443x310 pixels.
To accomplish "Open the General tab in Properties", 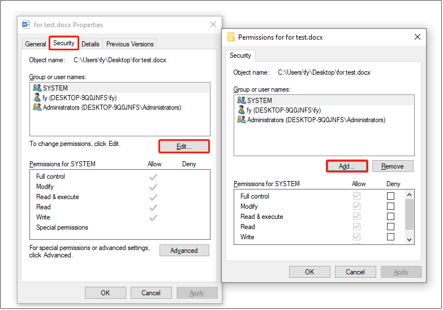I will 35,44.
